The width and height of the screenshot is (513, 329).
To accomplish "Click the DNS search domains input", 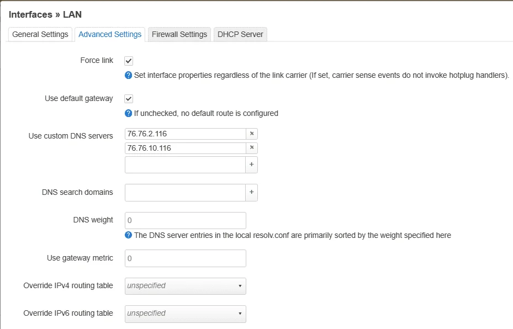I will (185, 192).
